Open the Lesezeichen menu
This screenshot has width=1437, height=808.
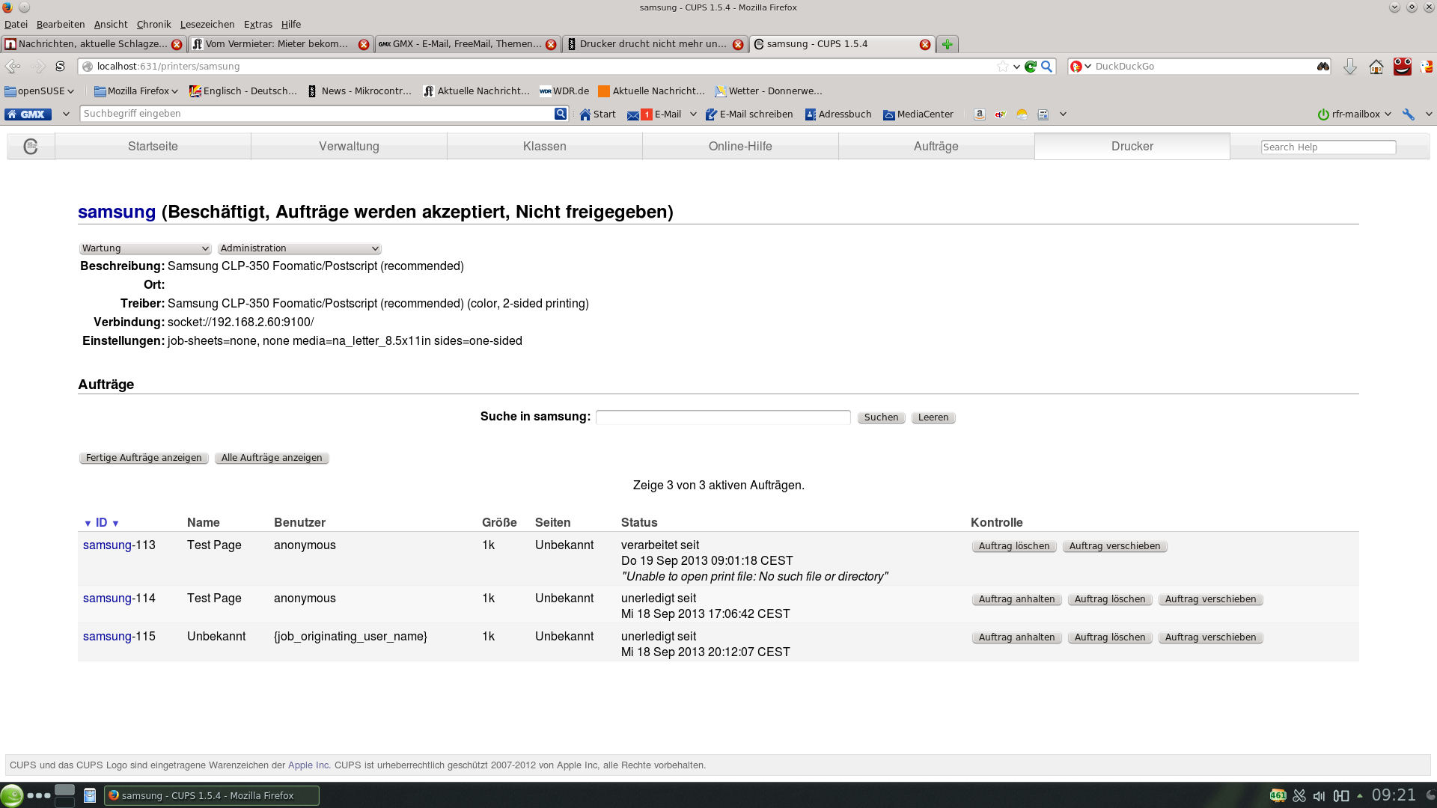pyautogui.click(x=207, y=25)
